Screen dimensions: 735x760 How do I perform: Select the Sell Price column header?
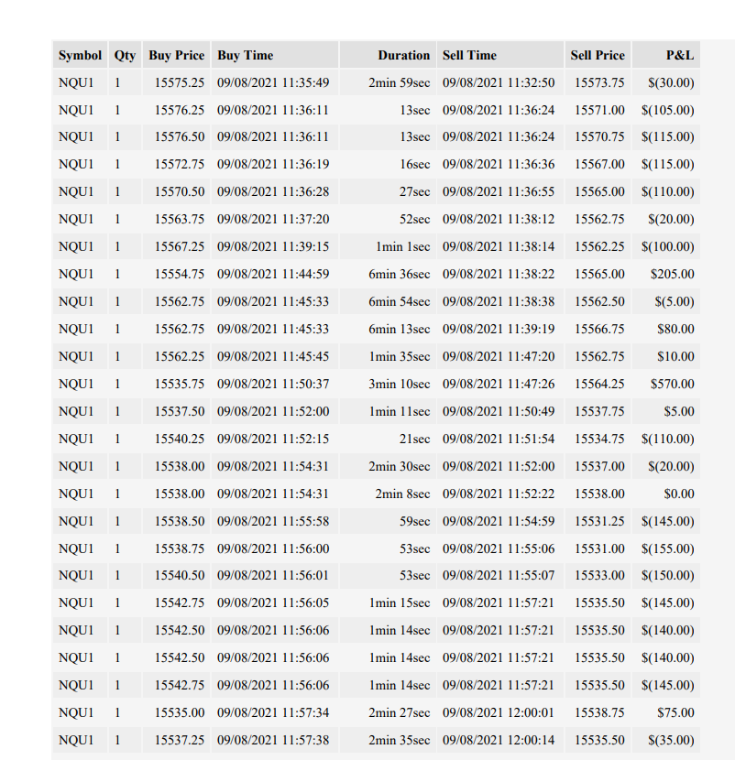[x=598, y=55]
